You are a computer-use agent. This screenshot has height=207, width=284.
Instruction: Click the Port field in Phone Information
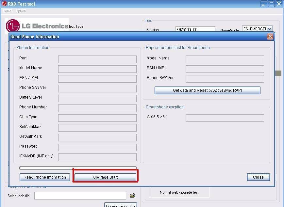[97, 59]
